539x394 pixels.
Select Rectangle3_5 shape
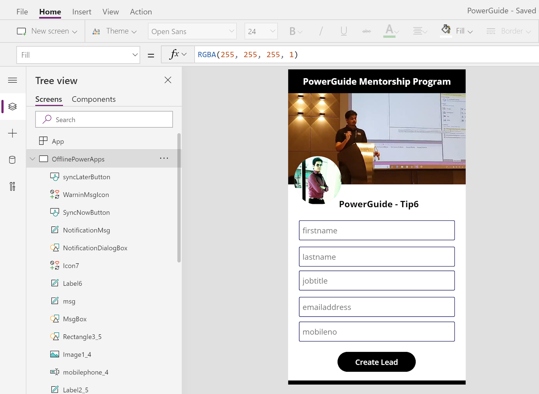[82, 337]
